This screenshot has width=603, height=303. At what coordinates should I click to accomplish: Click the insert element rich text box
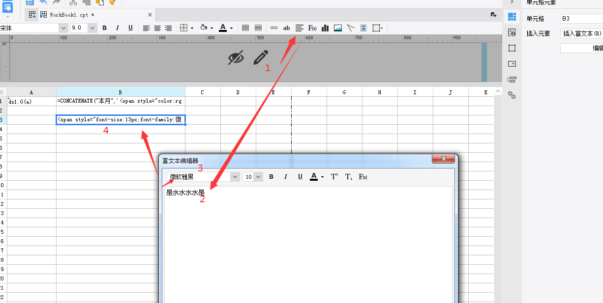[581, 33]
